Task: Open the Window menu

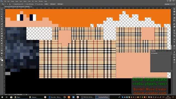Action: point(41,1)
